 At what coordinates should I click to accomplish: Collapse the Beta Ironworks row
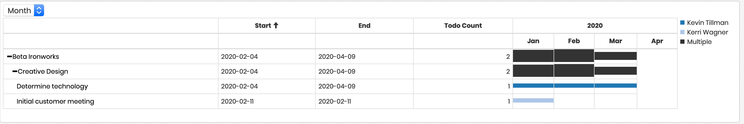(x=10, y=56)
